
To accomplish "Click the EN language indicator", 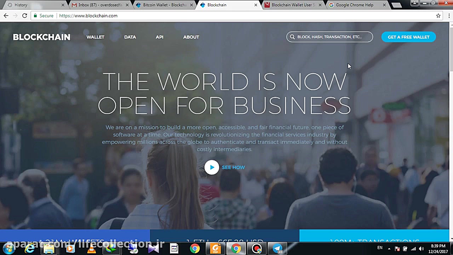I will [x=380, y=248].
